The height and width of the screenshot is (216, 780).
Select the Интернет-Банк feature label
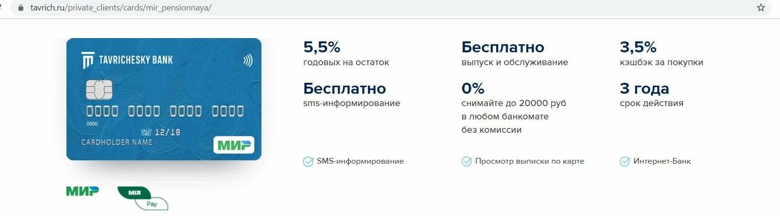coord(662,161)
